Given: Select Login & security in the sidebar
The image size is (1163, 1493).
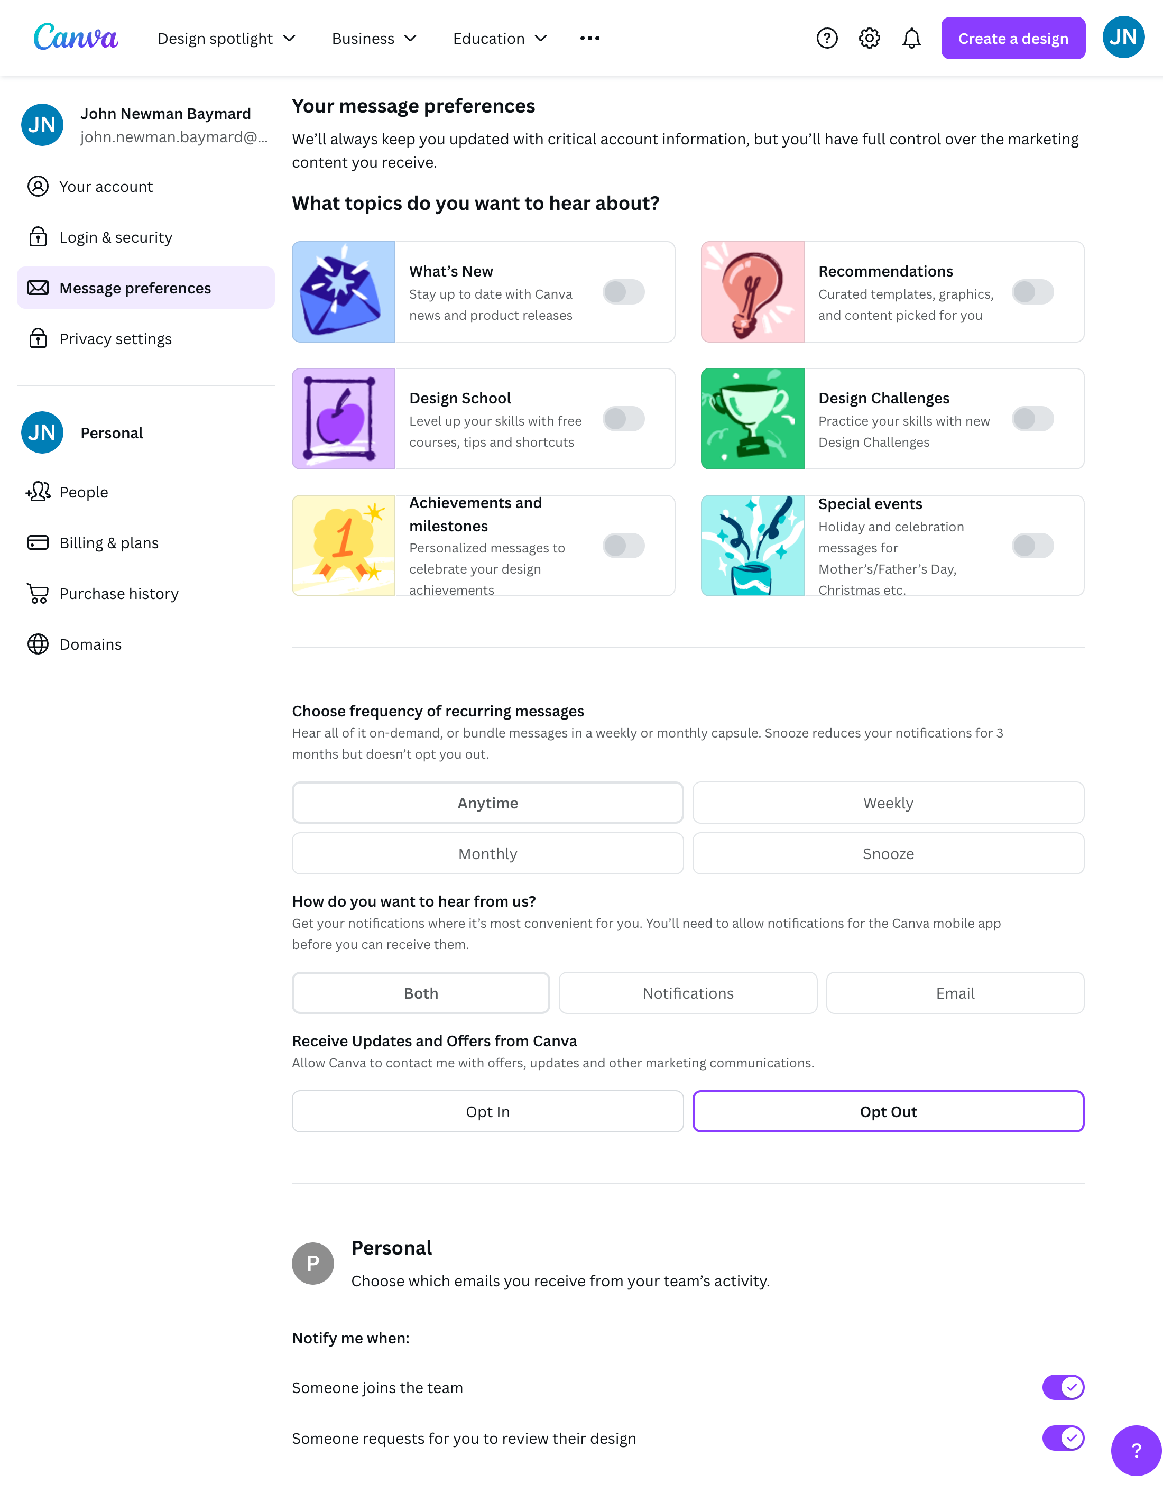Looking at the screenshot, I should tap(116, 237).
